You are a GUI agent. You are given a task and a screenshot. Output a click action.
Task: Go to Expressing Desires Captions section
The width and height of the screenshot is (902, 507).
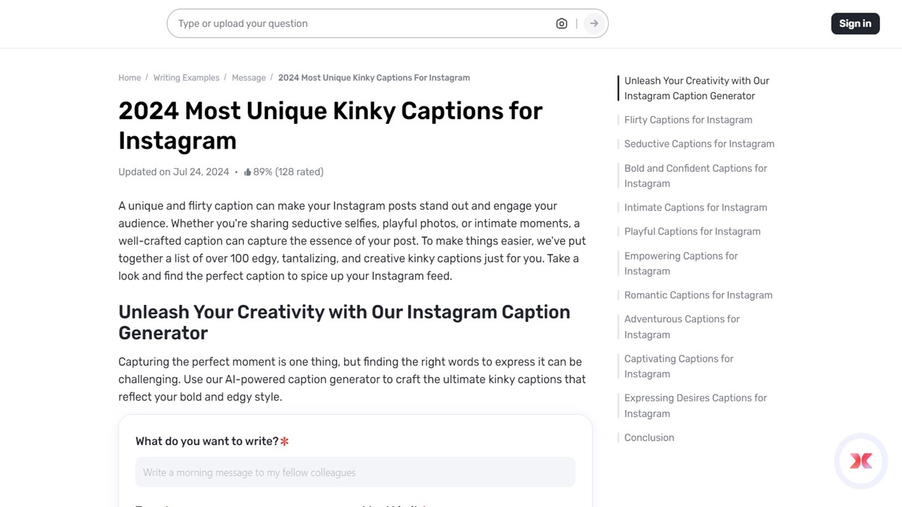tap(696, 406)
